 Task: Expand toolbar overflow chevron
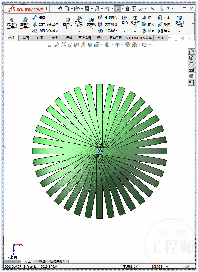click(x=193, y=24)
